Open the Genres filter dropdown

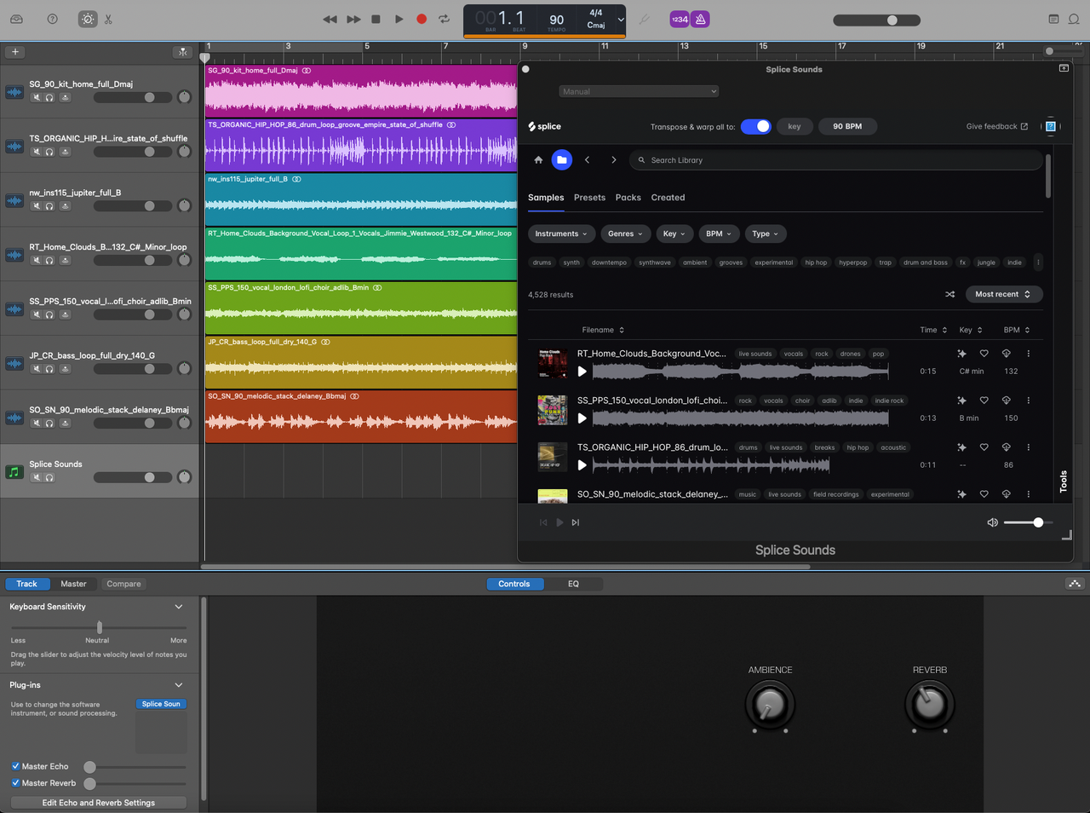point(626,234)
